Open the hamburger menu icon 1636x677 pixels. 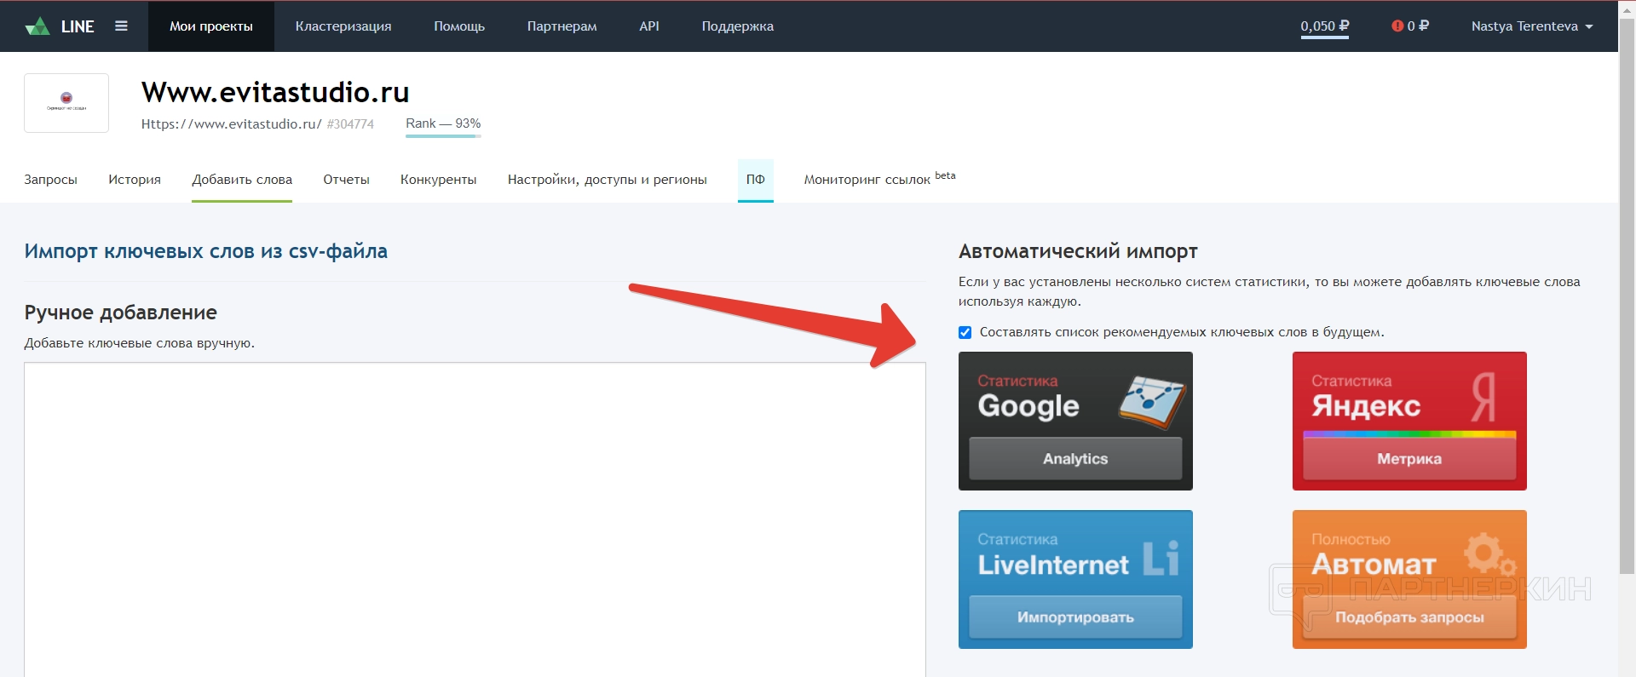121,26
